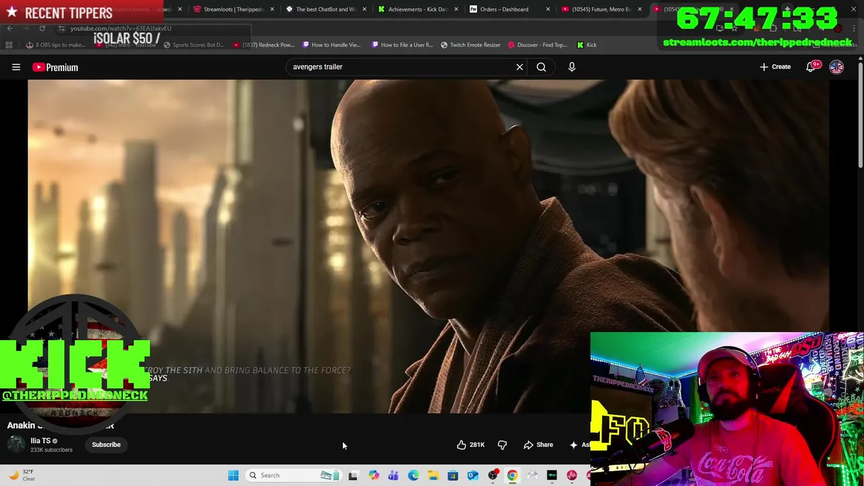Image resolution: width=864 pixels, height=486 pixels.
Task: Dislike the video with thumbs-down
Action: [x=502, y=445]
